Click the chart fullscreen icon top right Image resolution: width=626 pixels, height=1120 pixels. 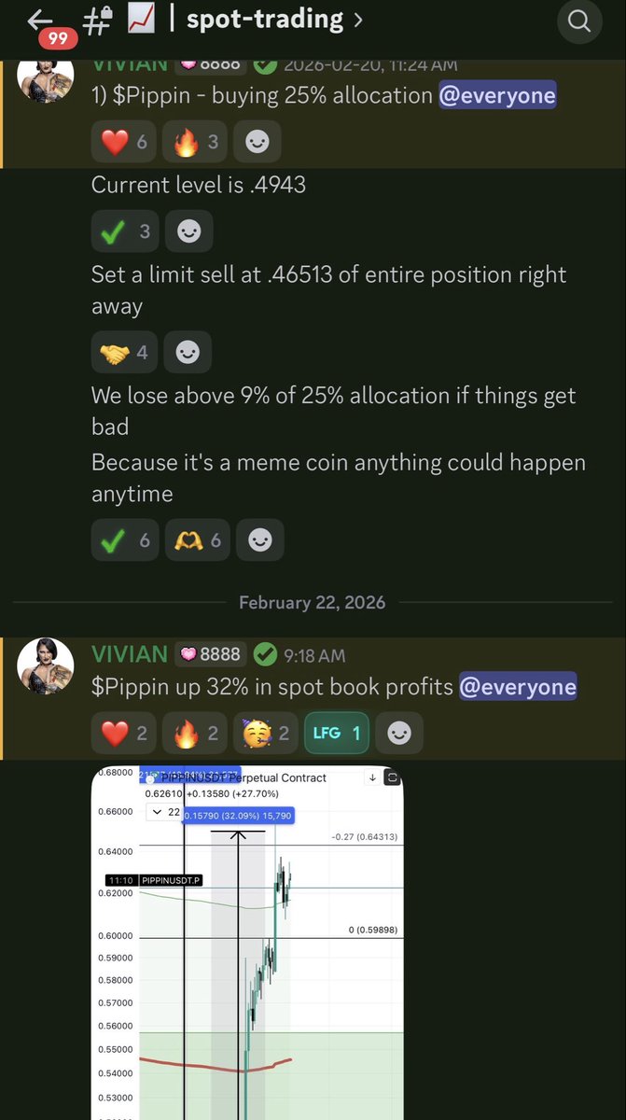pyautogui.click(x=393, y=777)
